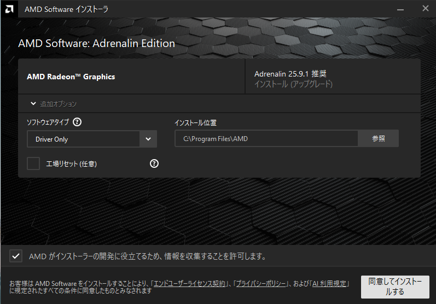Uncheck the AMD data collection permission checkbox

16,256
